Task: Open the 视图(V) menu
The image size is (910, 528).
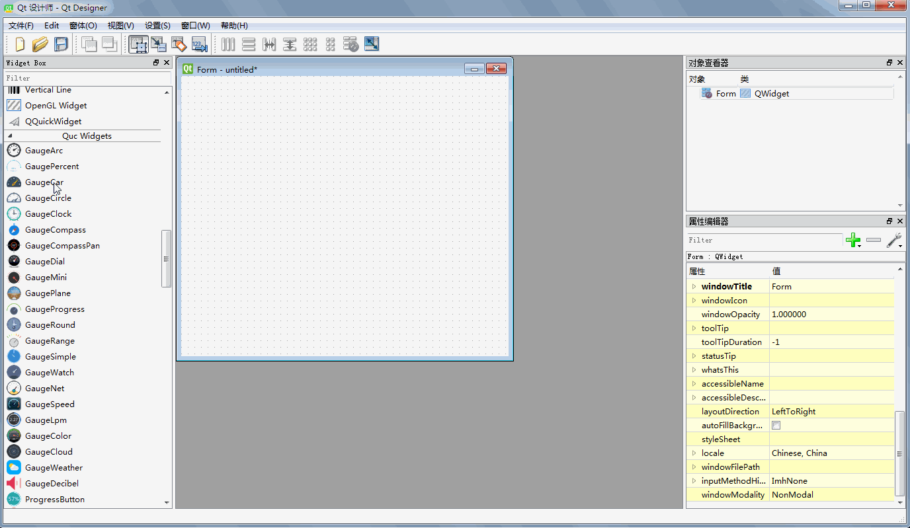Action: click(121, 26)
